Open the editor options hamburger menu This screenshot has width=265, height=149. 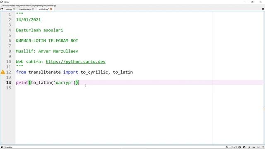click(263, 9)
